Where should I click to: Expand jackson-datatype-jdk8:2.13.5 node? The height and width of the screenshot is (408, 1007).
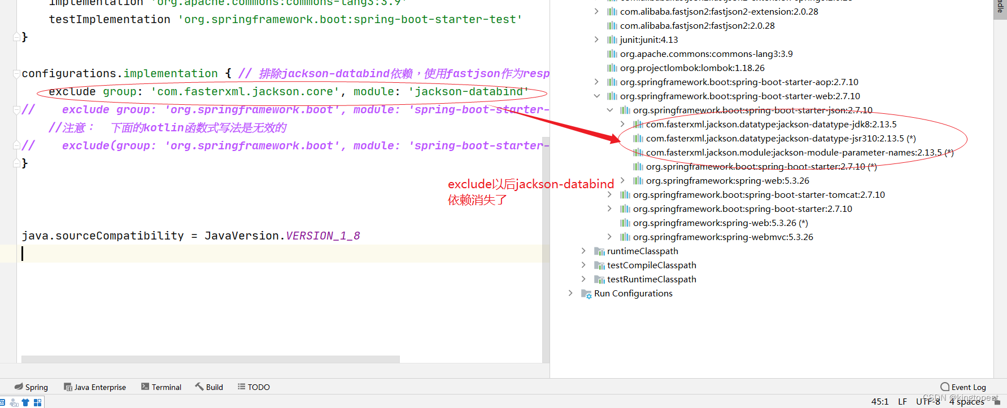coord(622,124)
